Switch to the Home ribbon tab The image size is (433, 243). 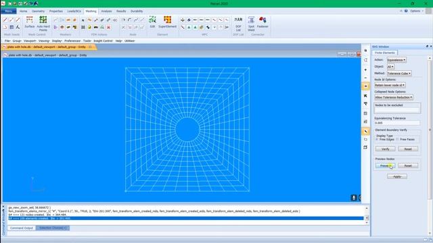(23, 11)
